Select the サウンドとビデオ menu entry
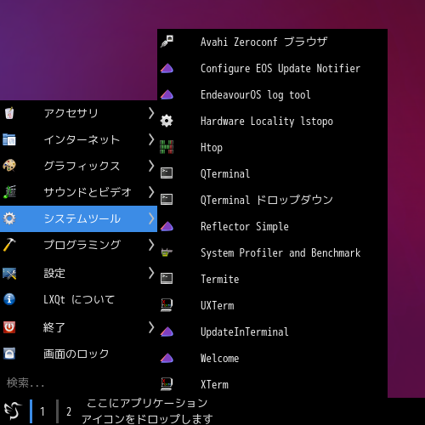 (78, 192)
